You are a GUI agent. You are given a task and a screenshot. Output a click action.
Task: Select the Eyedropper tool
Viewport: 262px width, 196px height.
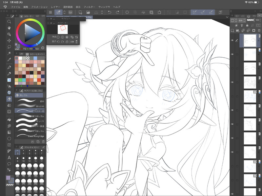9,60
